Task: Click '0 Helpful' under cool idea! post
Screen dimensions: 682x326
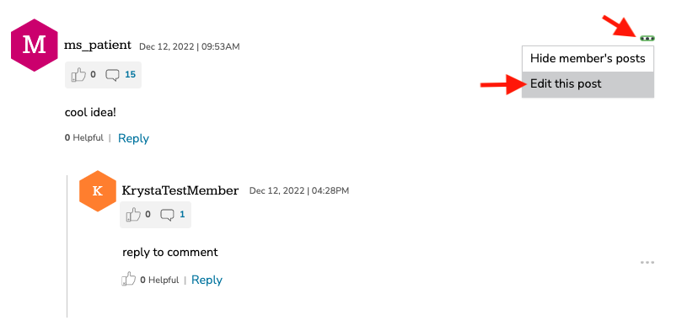Action: [84, 138]
